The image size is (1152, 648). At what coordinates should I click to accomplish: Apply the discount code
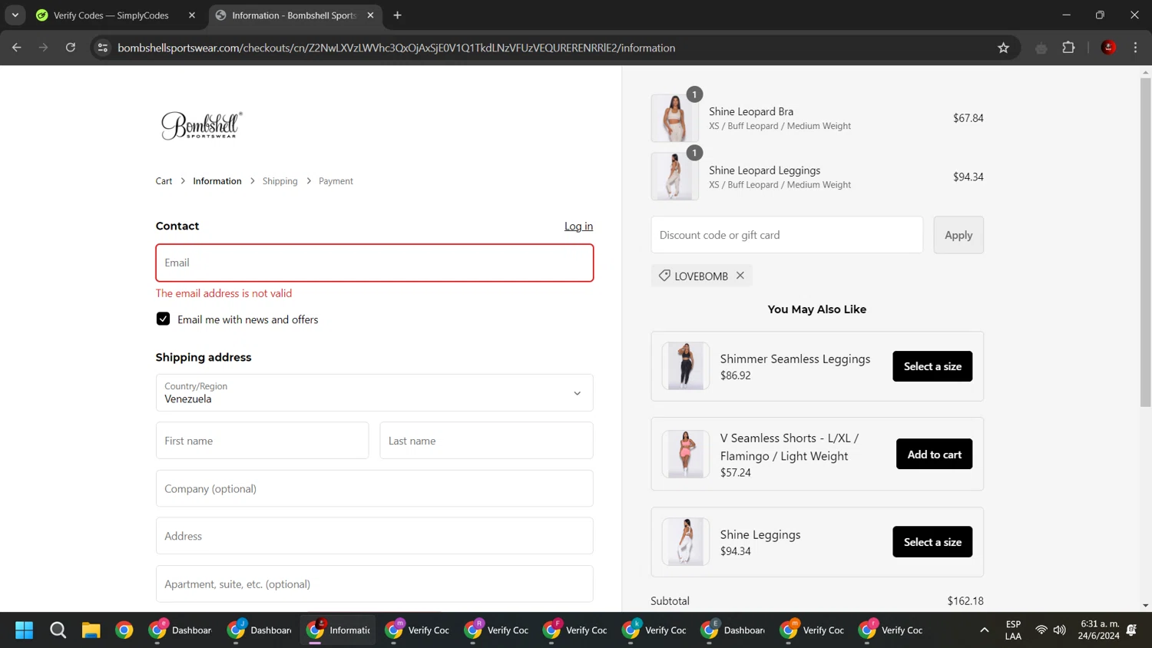click(x=958, y=235)
